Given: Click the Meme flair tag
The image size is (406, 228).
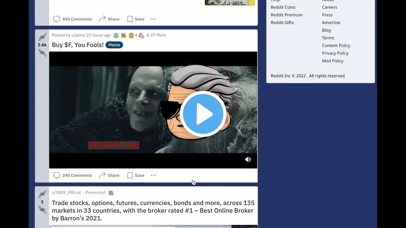Looking at the screenshot, I should pyautogui.click(x=114, y=45).
